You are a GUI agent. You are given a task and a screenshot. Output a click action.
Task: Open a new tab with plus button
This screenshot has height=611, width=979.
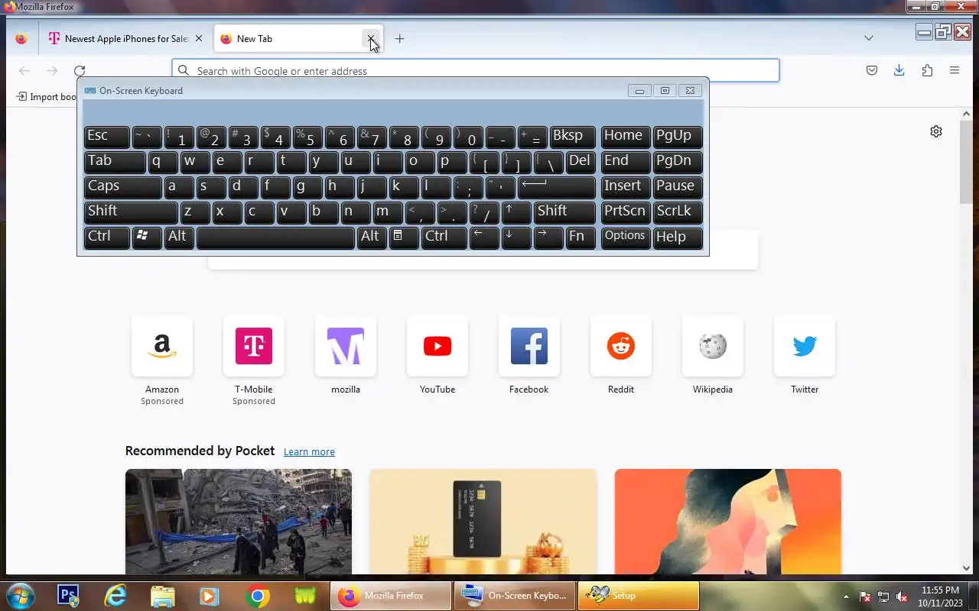coord(399,38)
